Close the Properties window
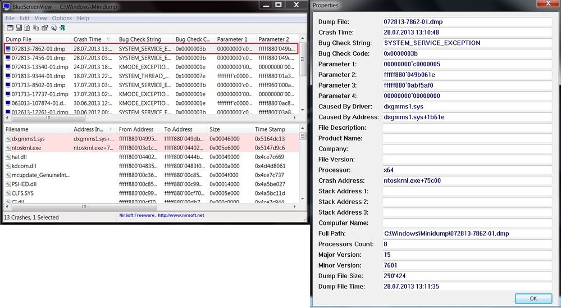Screen dimensions: 561x308 coord(548,3)
